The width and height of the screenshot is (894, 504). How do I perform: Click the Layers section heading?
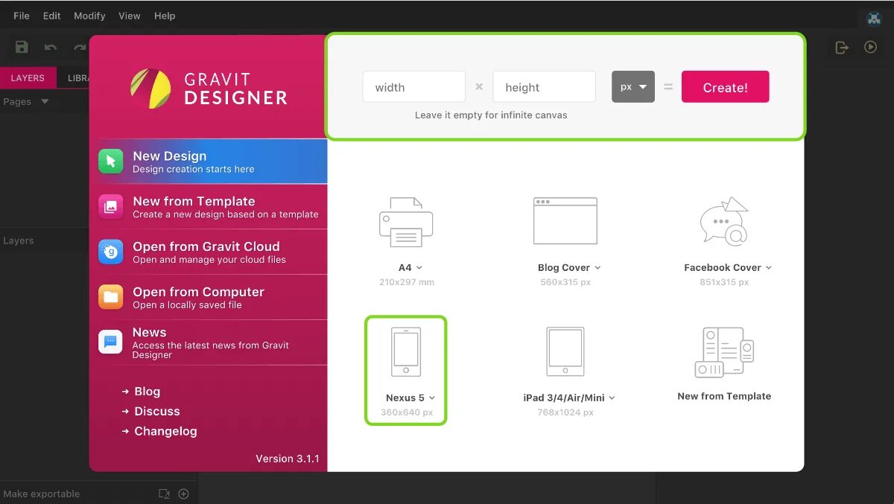click(x=19, y=240)
